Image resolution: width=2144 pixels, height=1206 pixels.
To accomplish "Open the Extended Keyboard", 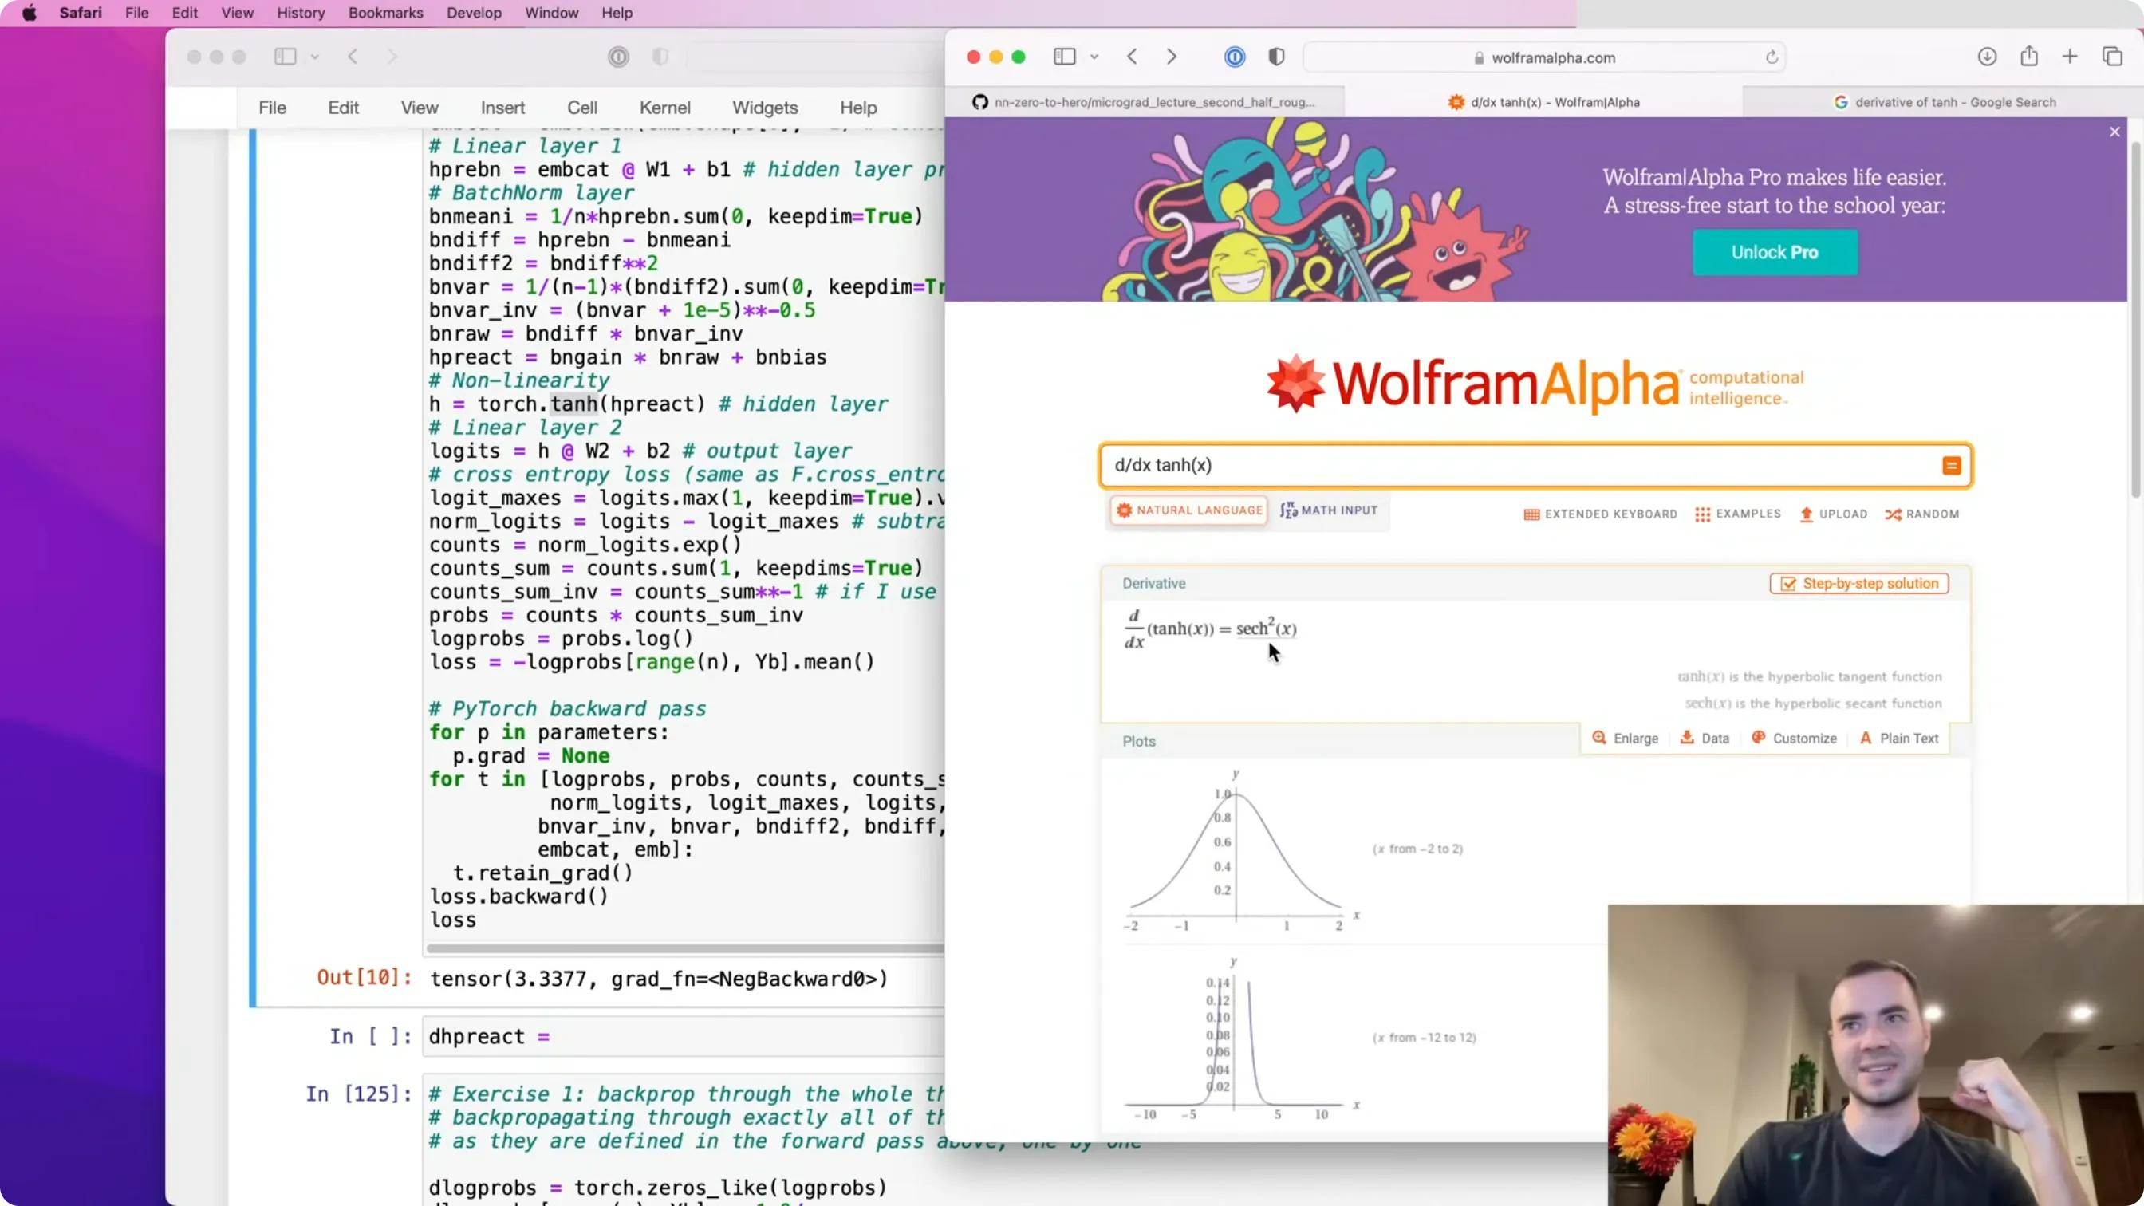I will tap(1600, 514).
